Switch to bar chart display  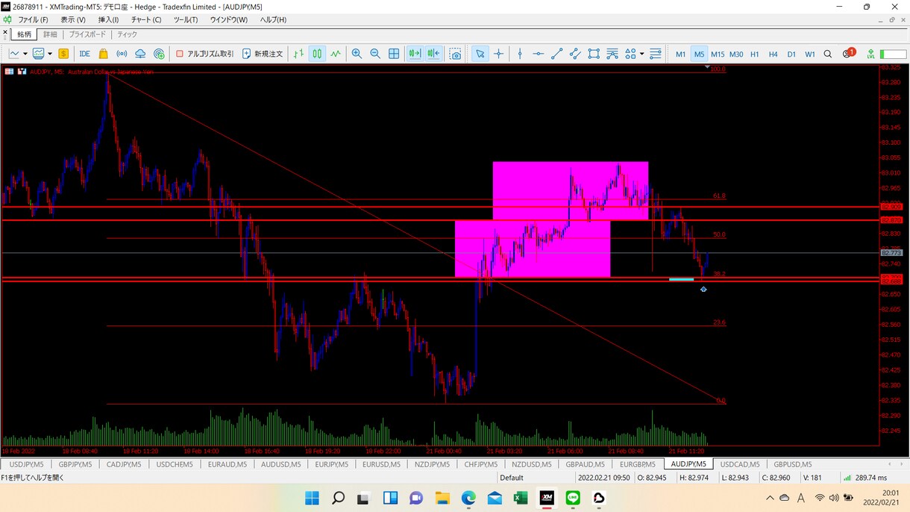299,54
